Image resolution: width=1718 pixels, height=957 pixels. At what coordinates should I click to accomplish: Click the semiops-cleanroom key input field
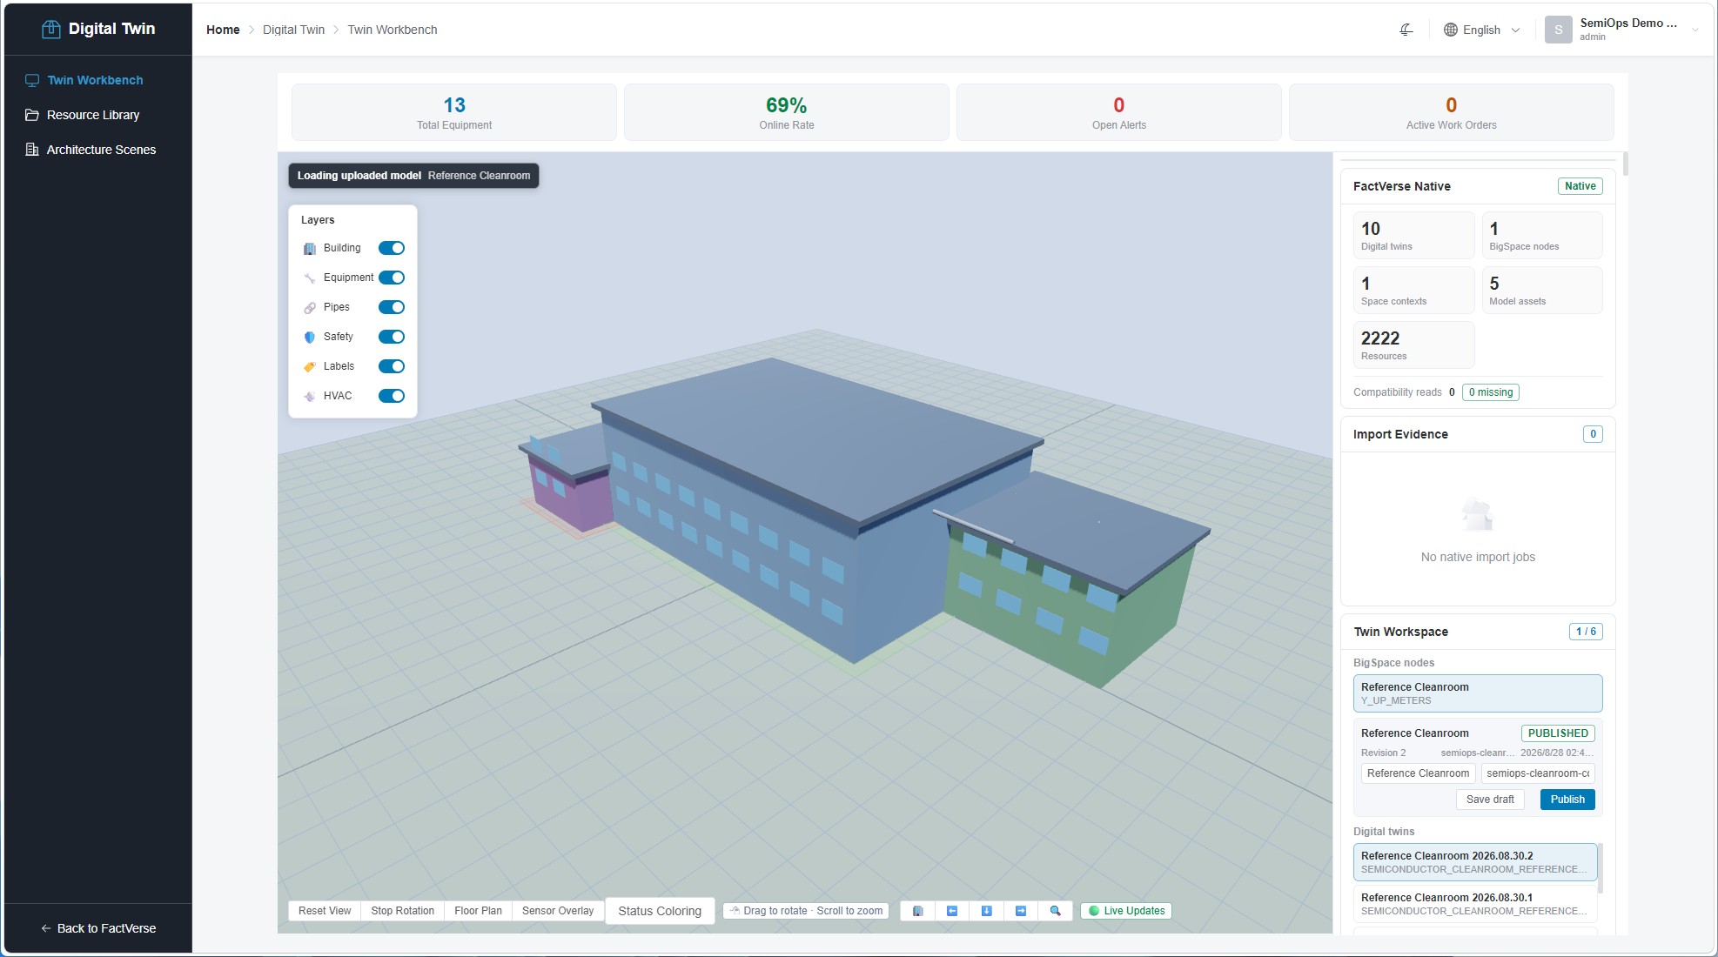(x=1538, y=773)
